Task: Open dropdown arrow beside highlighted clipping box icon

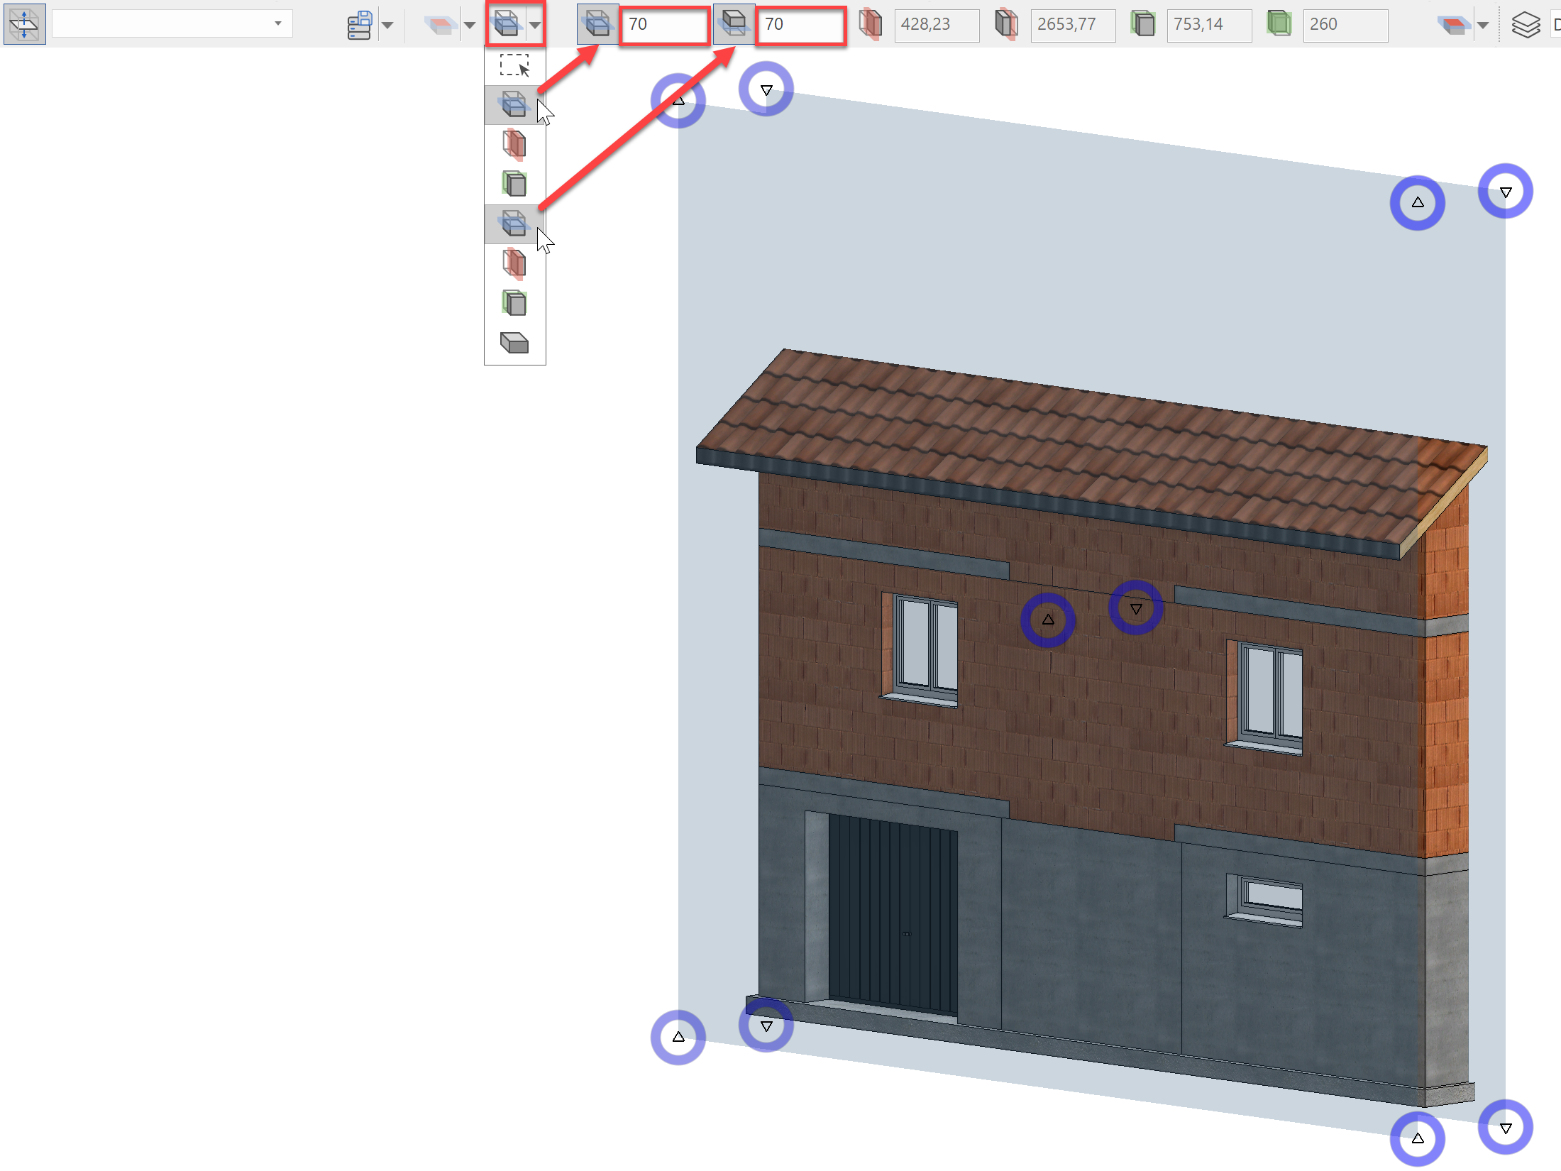Action: point(535,26)
